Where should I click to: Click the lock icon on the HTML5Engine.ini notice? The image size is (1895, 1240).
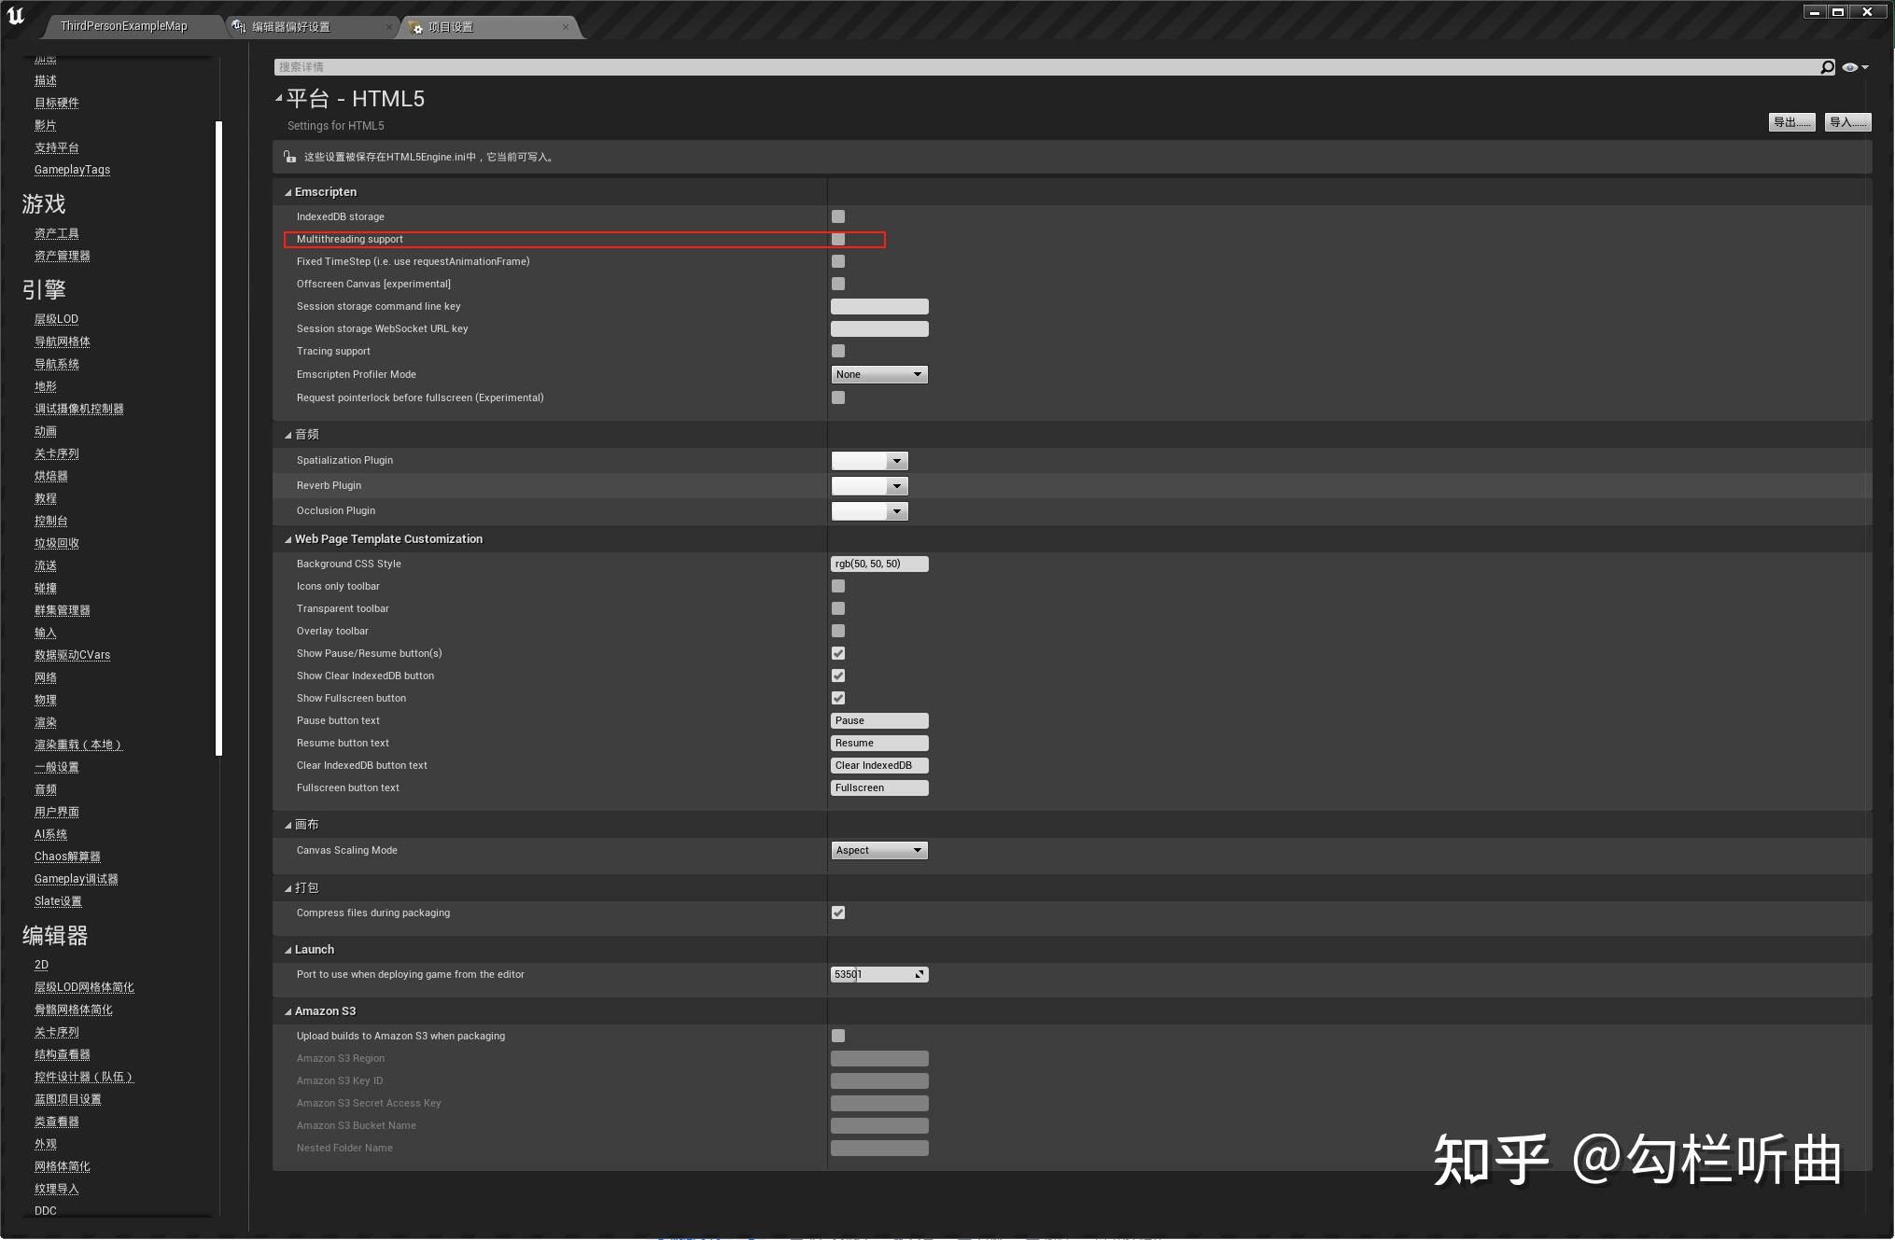[288, 156]
